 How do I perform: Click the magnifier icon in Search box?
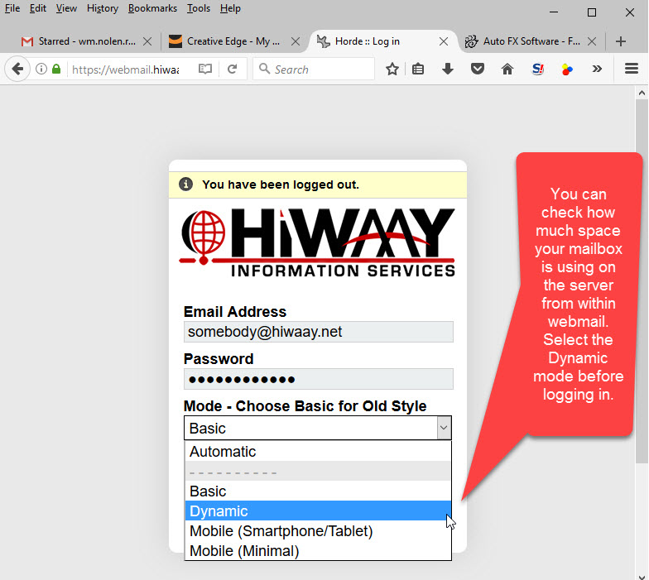coord(264,69)
